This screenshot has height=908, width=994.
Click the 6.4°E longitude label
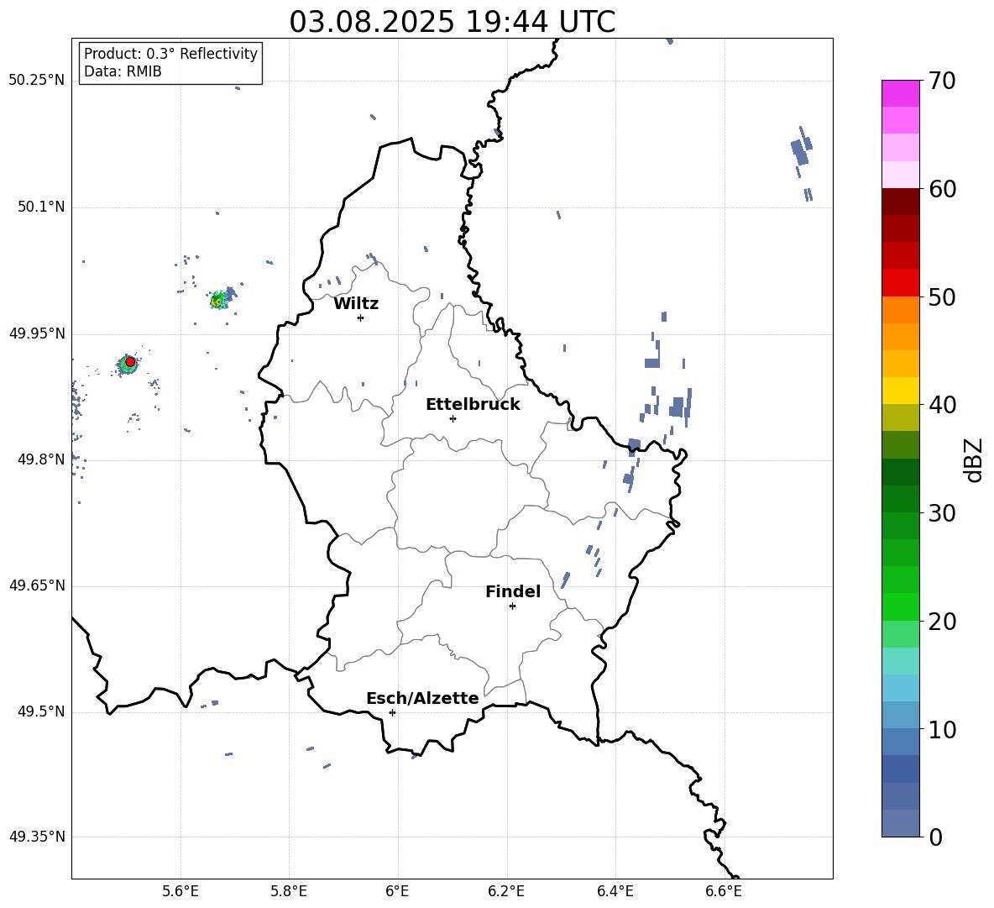615,891
